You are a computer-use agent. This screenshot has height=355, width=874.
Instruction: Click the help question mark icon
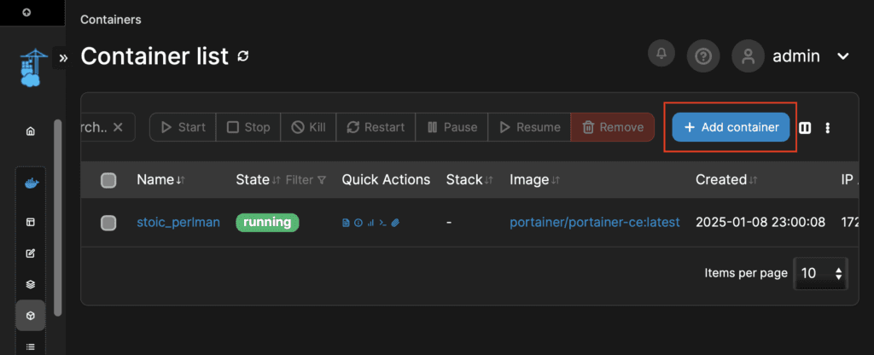pyautogui.click(x=702, y=56)
